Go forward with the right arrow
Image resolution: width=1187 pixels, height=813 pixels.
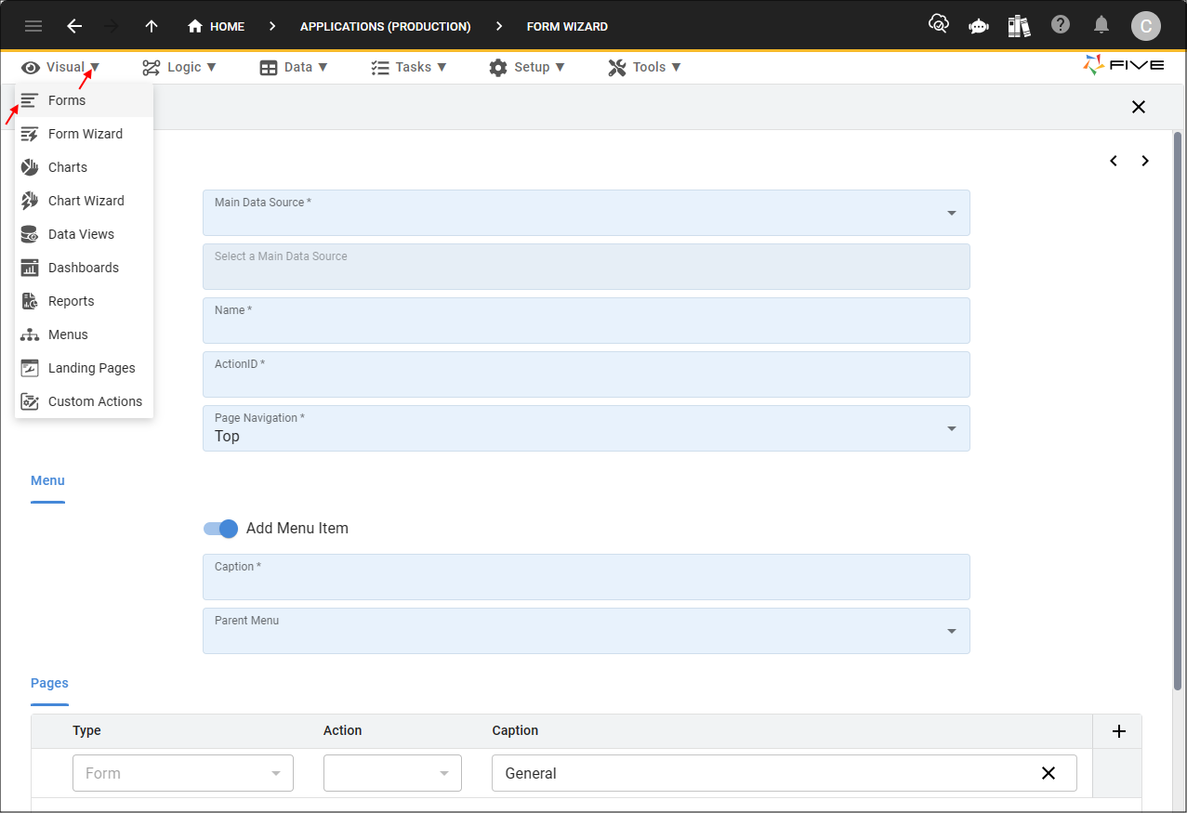[112, 26]
